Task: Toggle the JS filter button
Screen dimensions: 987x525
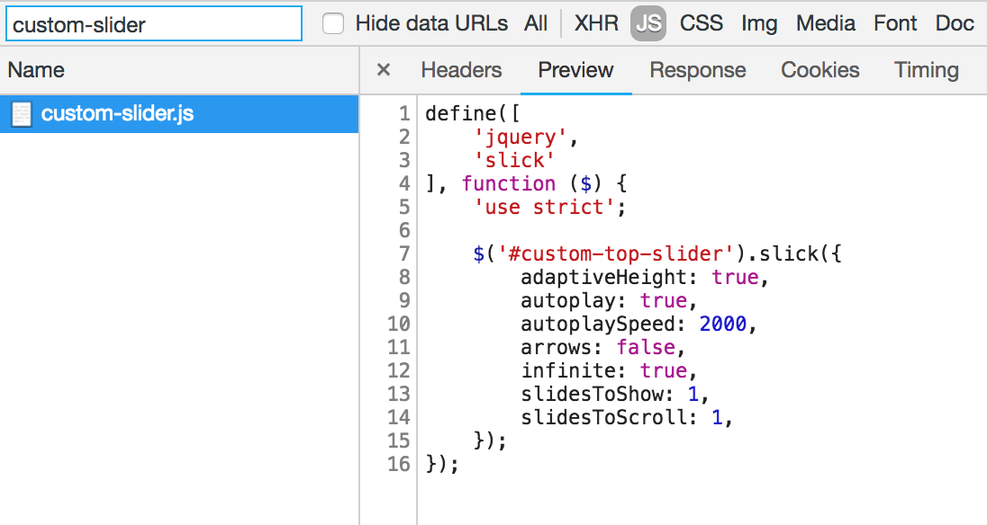Action: pyautogui.click(x=648, y=24)
